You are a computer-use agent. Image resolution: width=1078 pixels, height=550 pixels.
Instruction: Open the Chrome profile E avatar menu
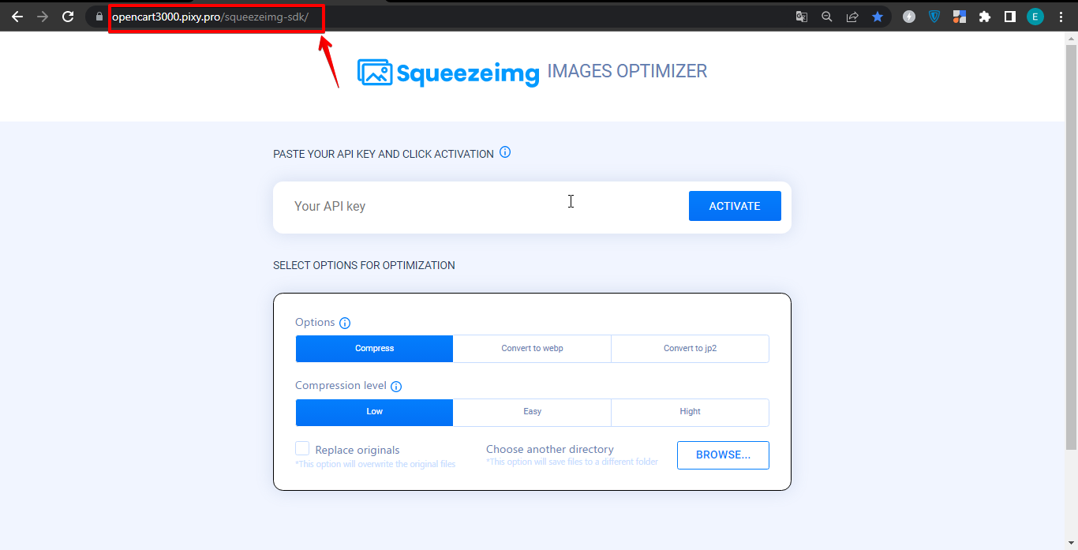point(1035,17)
